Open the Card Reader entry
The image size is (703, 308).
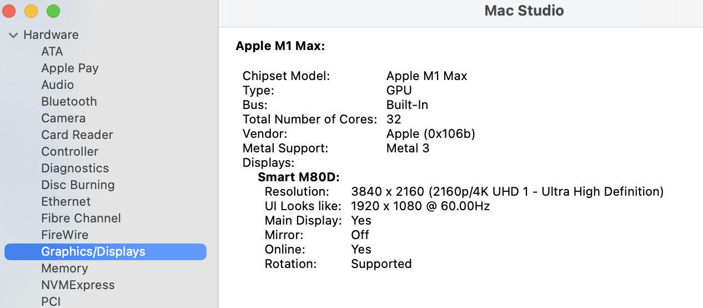pyautogui.click(x=77, y=135)
